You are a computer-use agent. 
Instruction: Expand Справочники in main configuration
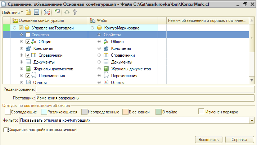(21, 55)
